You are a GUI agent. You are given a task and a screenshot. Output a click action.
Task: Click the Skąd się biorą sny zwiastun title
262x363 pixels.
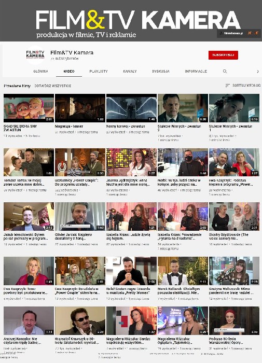20,128
